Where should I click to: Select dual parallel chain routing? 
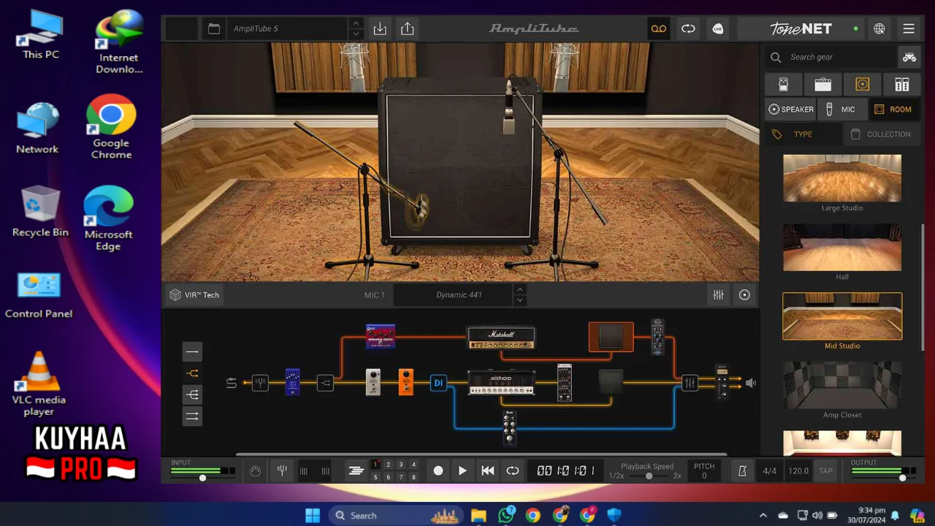pyautogui.click(x=192, y=416)
